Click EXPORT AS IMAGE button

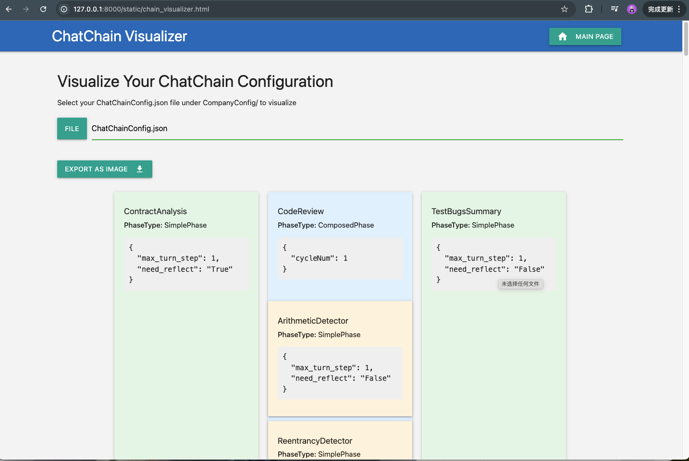[x=105, y=169]
